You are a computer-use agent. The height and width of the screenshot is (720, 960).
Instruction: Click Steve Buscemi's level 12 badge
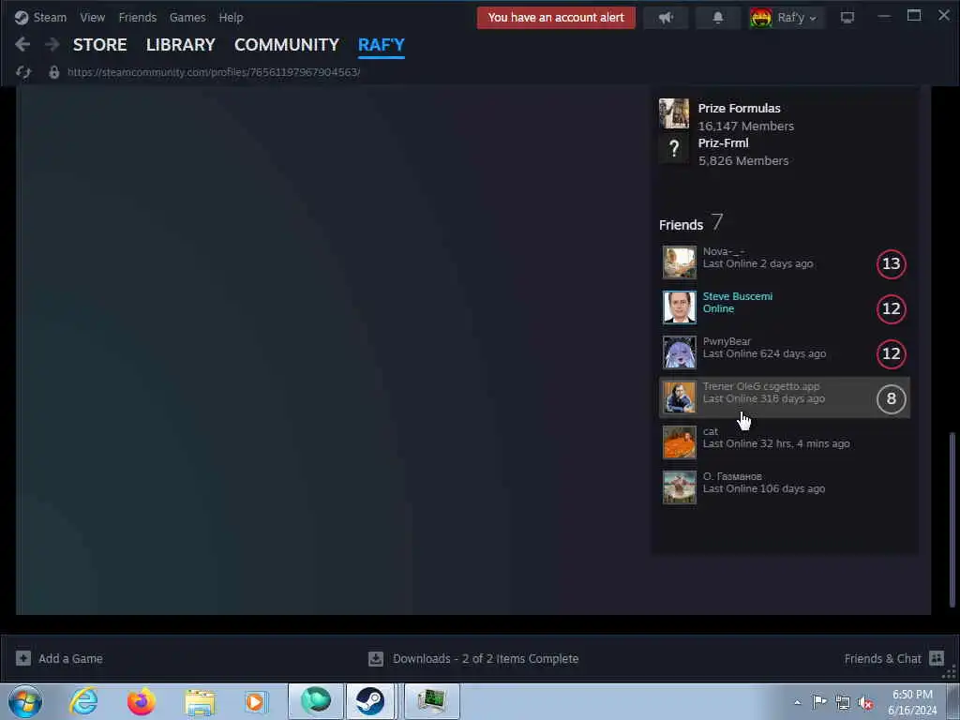pyautogui.click(x=891, y=308)
